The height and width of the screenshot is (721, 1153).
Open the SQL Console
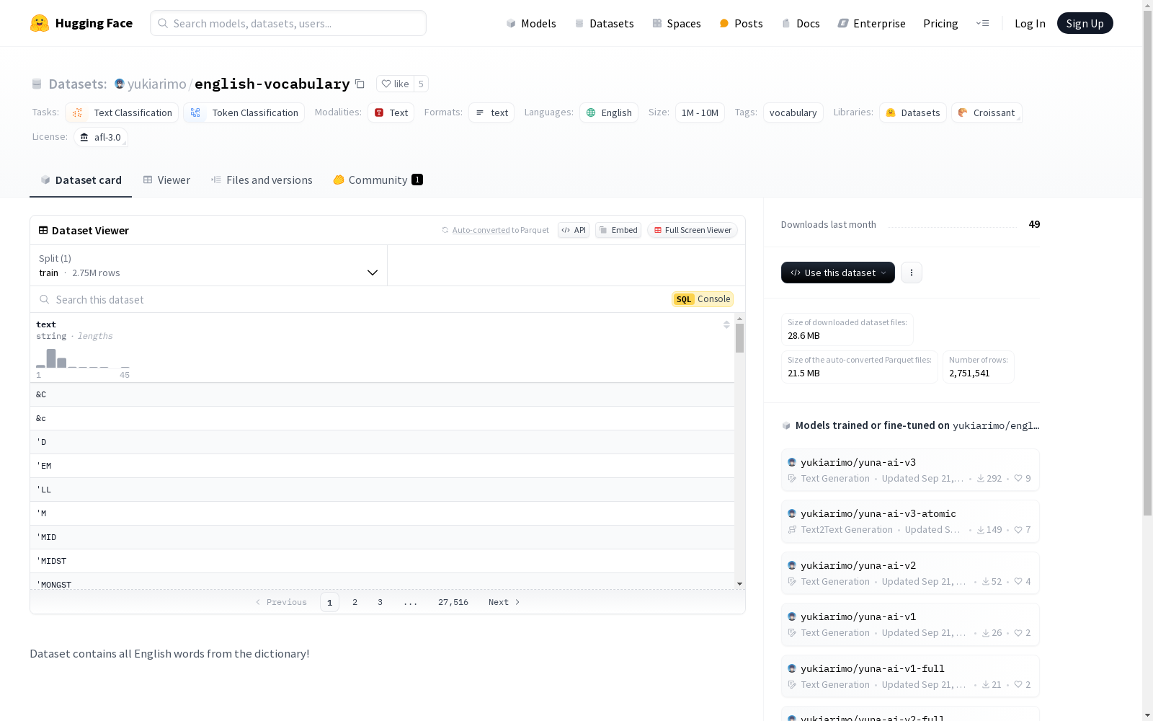coord(703,299)
